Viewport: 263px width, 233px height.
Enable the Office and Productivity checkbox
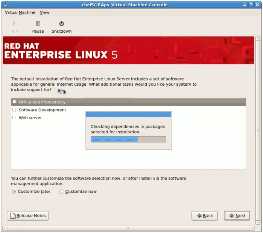pos(15,102)
